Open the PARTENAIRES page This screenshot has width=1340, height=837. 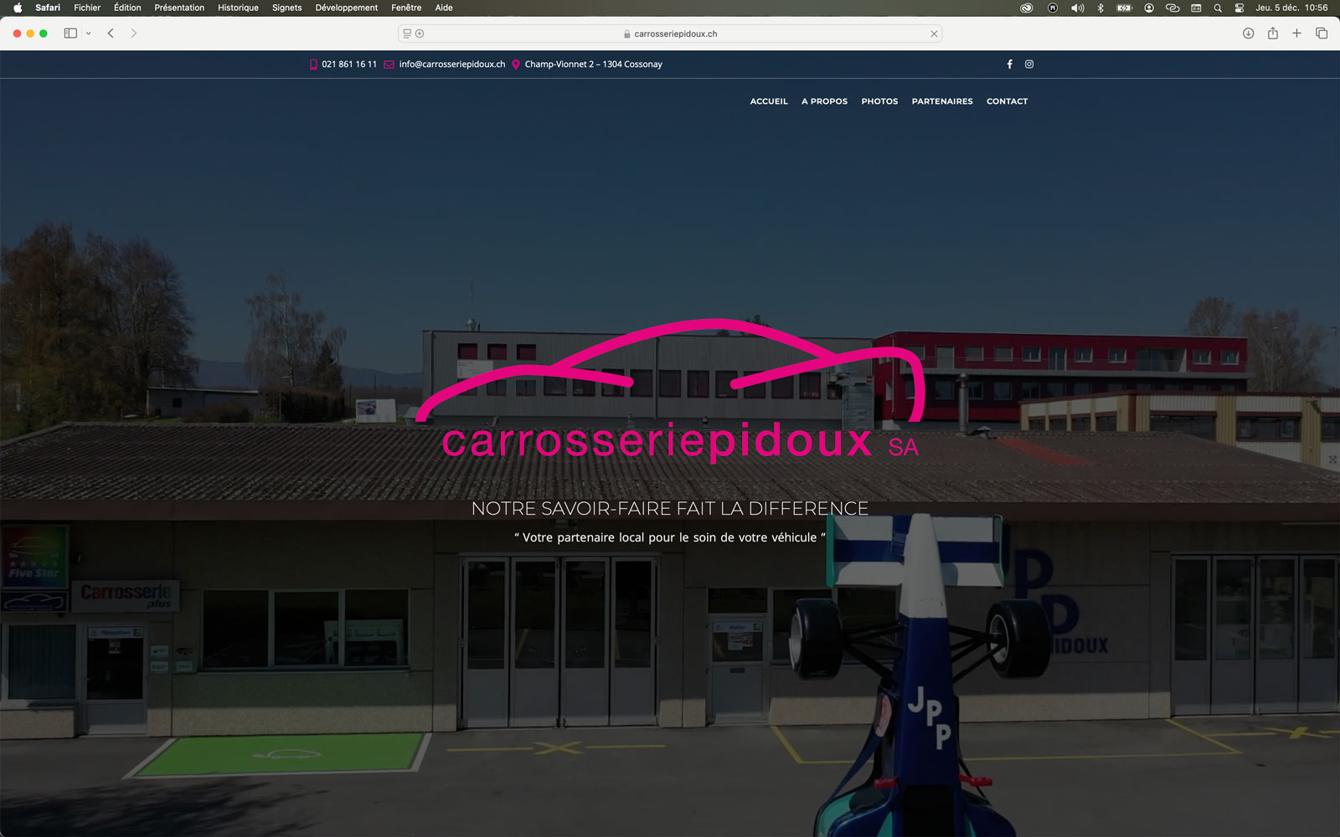(942, 101)
